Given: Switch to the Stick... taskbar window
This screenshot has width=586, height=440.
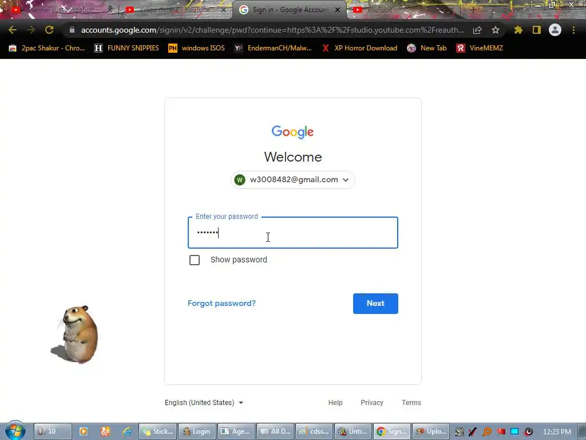Looking at the screenshot, I should (158, 431).
